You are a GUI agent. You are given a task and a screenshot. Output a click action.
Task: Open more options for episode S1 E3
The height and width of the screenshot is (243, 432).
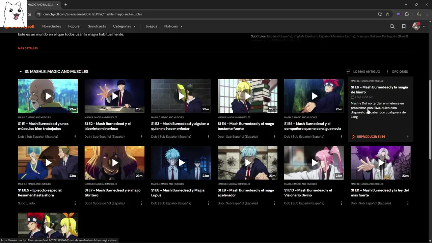point(208,137)
